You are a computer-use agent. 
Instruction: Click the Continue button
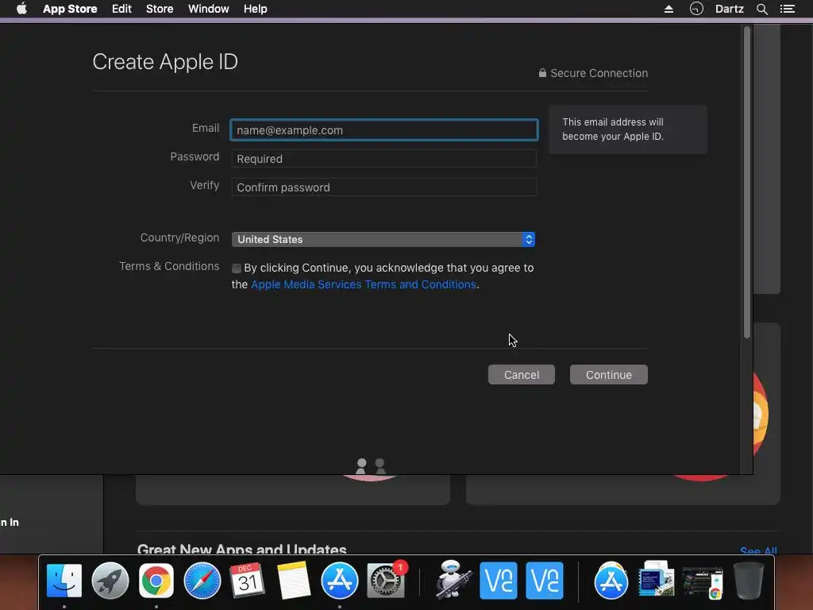[x=609, y=375]
